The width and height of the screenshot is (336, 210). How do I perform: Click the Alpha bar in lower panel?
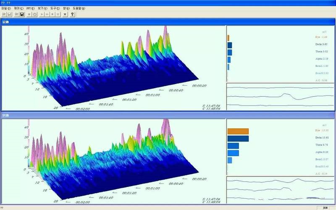pos(233,153)
